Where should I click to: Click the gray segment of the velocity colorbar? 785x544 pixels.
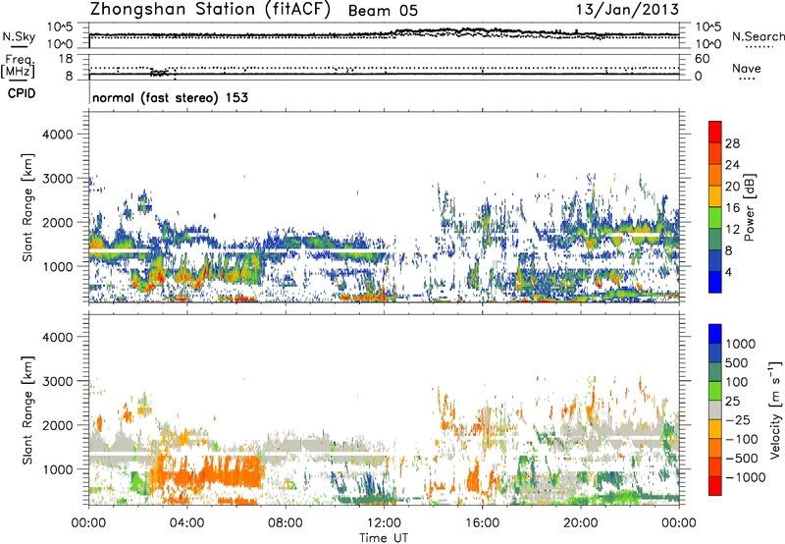coord(715,409)
